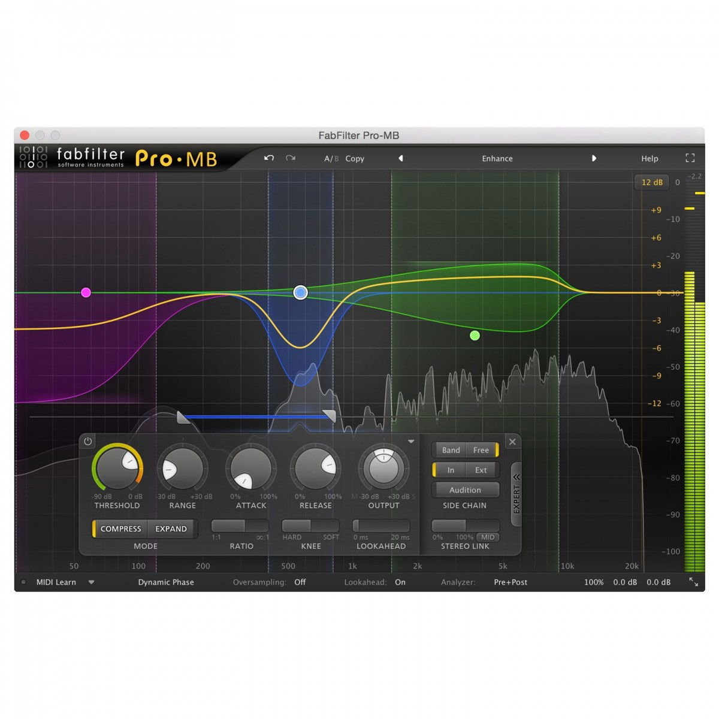Open the Help menu
Screen dimensions: 719x719
tap(649, 158)
